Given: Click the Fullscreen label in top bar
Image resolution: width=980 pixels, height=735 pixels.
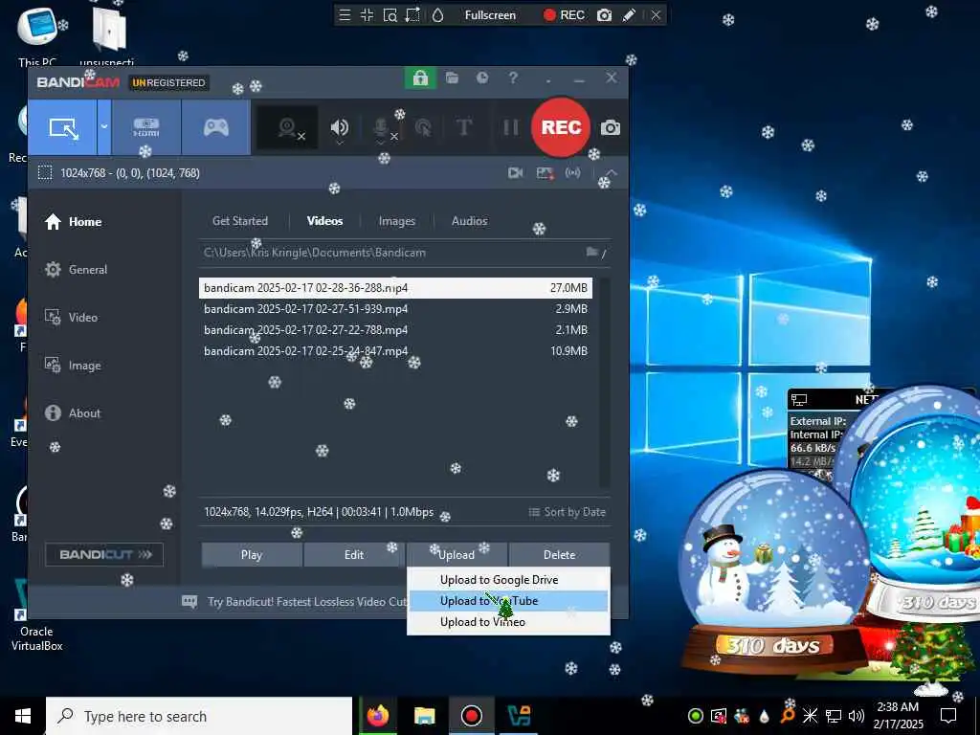Looking at the screenshot, I should pos(490,15).
